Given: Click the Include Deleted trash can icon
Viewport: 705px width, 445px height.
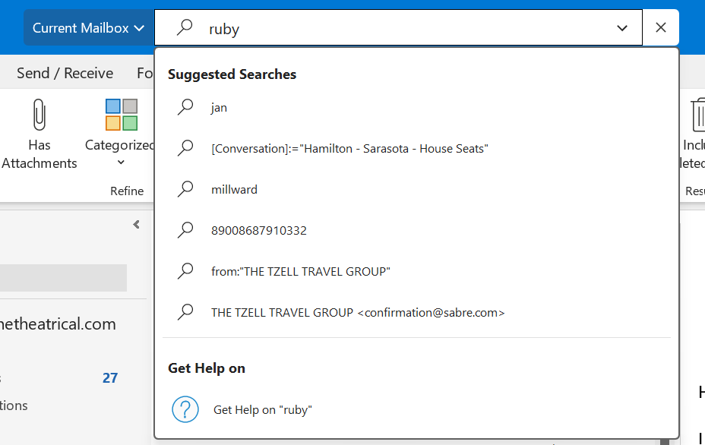Looking at the screenshot, I should [697, 114].
